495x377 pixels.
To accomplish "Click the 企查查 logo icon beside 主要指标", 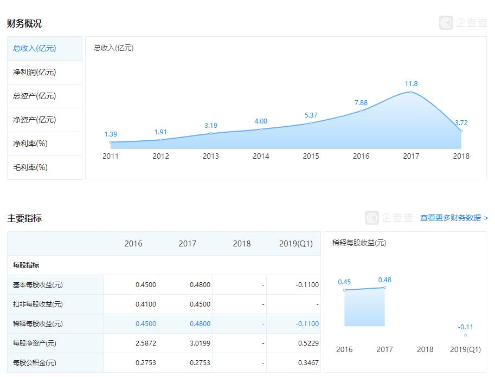I will tap(373, 219).
